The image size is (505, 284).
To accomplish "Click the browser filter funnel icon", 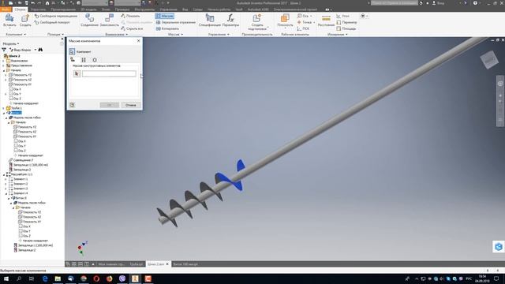I will [x=4, y=50].
